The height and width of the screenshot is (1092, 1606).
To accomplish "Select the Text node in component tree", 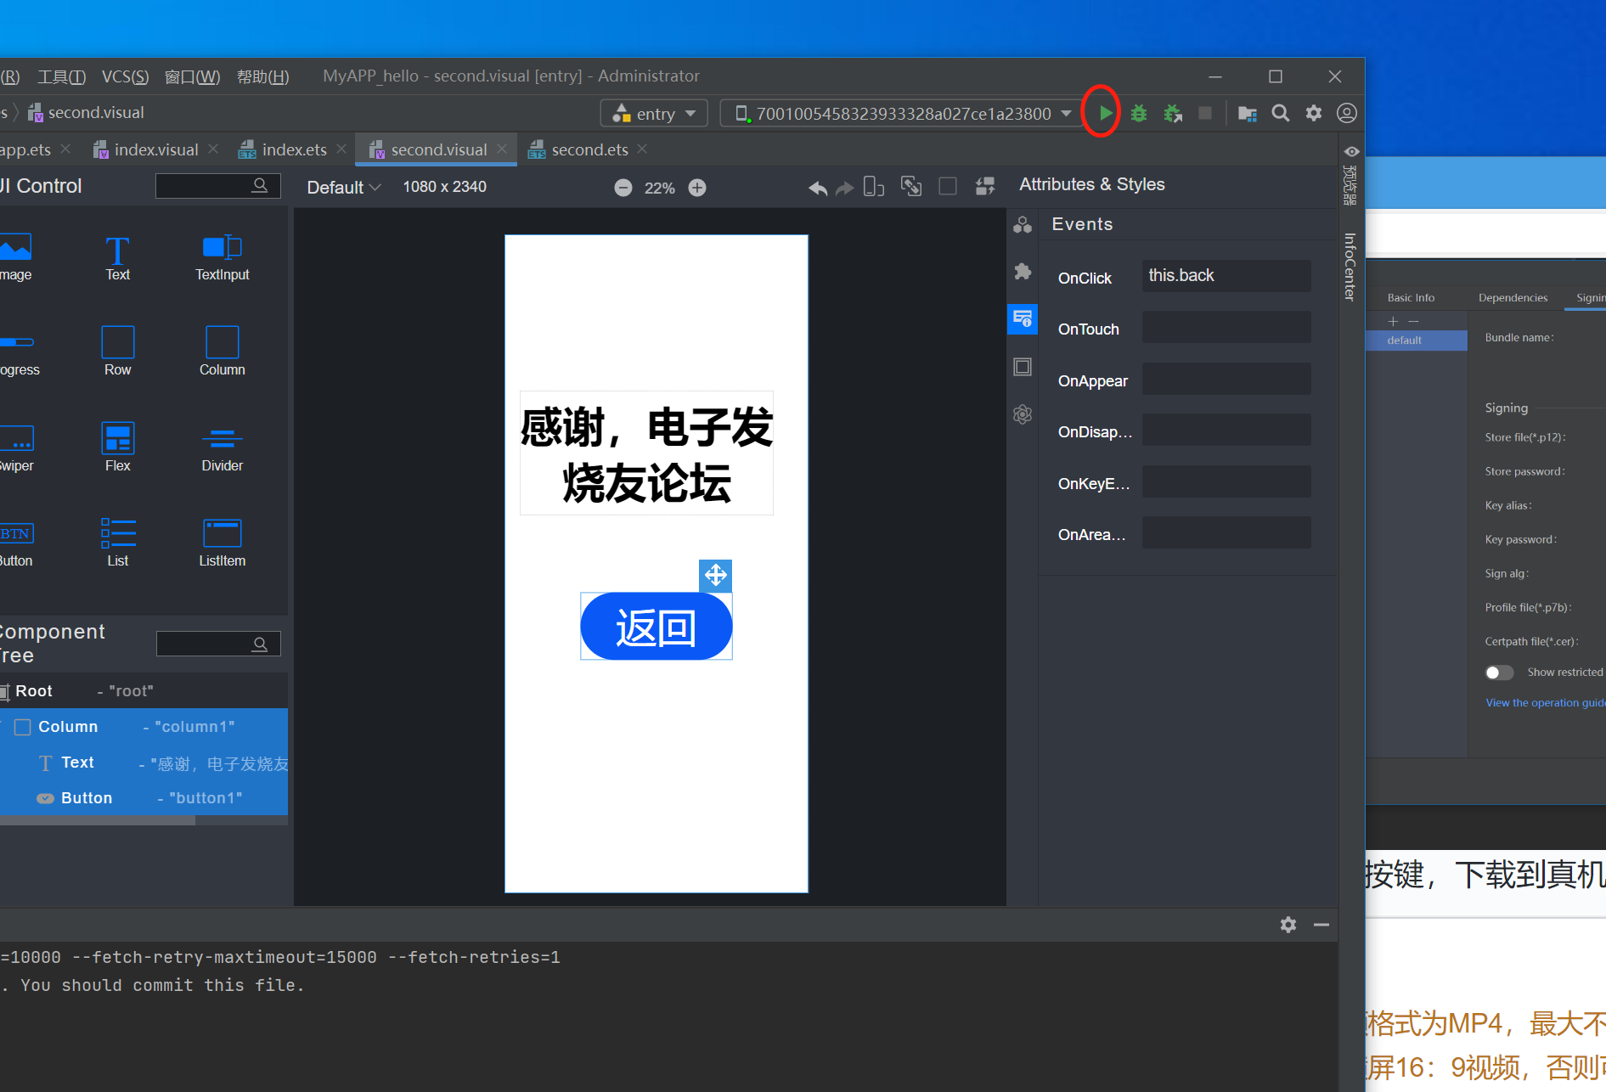I will click(x=144, y=763).
